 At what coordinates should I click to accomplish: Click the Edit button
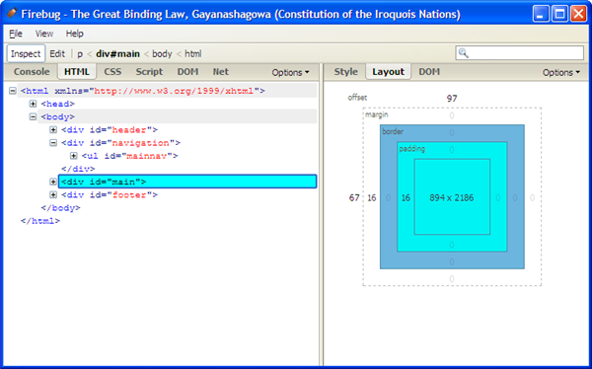[57, 53]
